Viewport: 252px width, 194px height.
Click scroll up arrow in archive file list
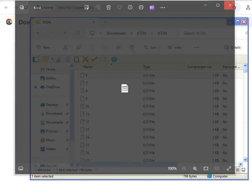(x=245, y=65)
